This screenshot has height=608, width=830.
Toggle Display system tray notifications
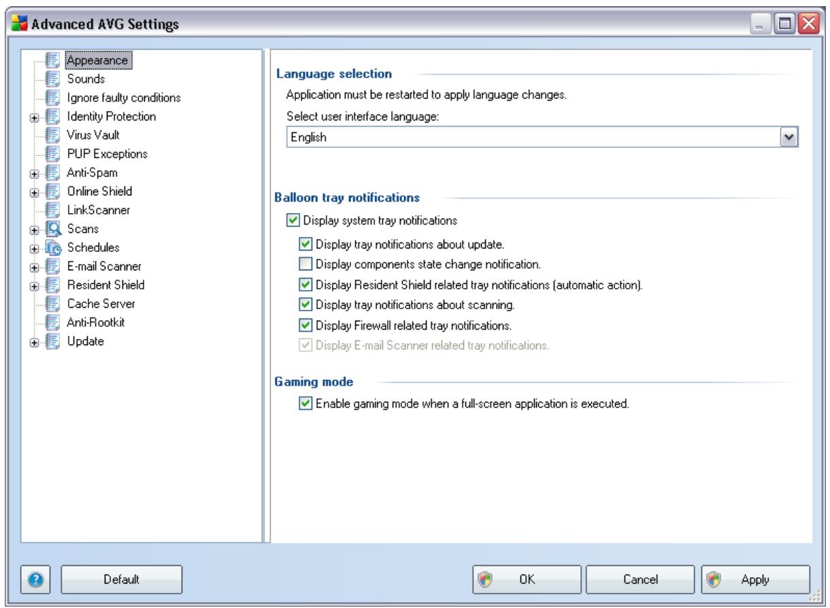coord(293,220)
